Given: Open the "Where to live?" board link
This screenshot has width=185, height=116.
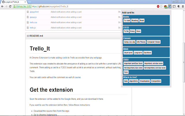Looking at the screenshot, I should point(130,77).
